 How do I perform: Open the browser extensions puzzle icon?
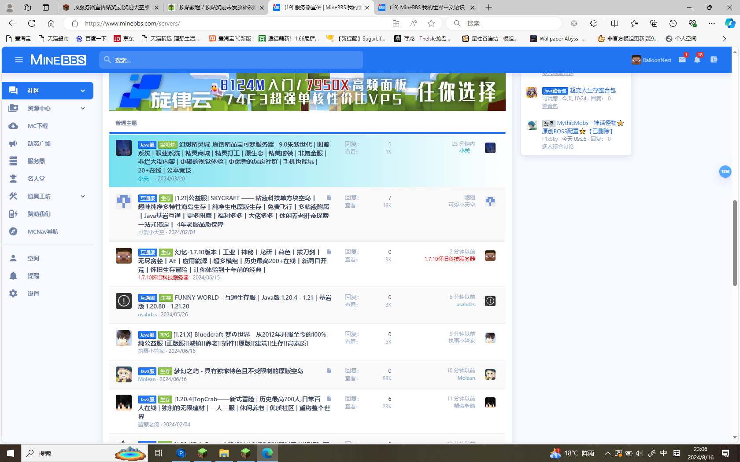tap(593, 23)
